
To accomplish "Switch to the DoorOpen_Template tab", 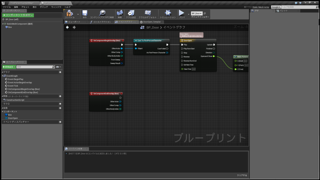I will tap(152, 22).
